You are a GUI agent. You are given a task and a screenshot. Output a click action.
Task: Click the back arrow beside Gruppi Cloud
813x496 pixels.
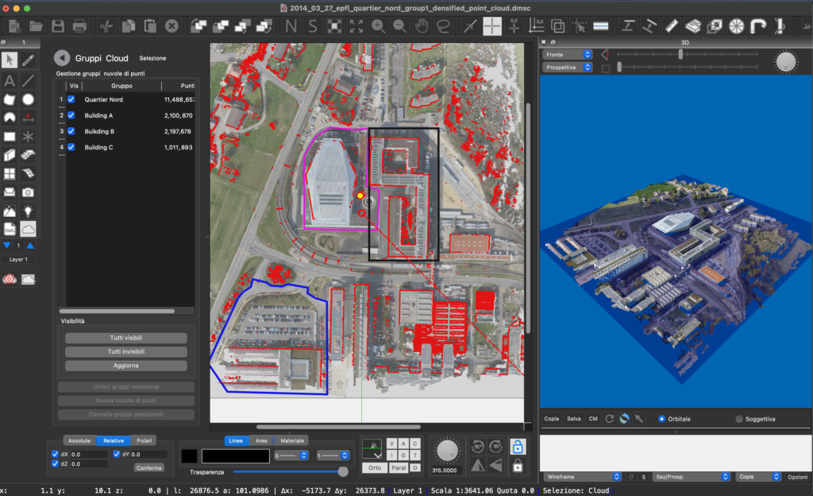[61, 58]
